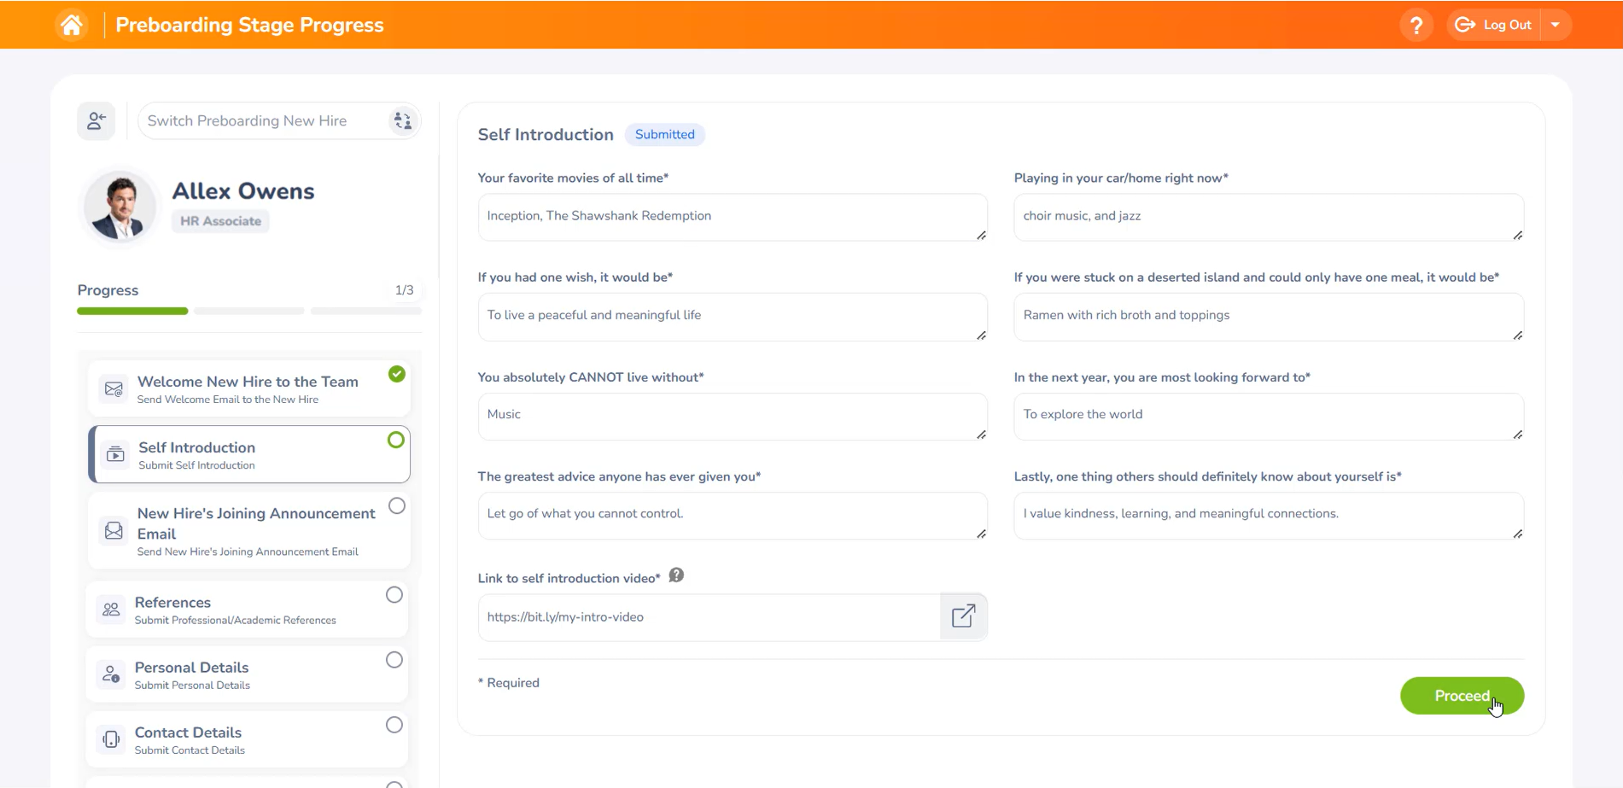Viewport: 1623px width, 788px height.
Task: Go to the Home icon in header
Action: [72, 25]
